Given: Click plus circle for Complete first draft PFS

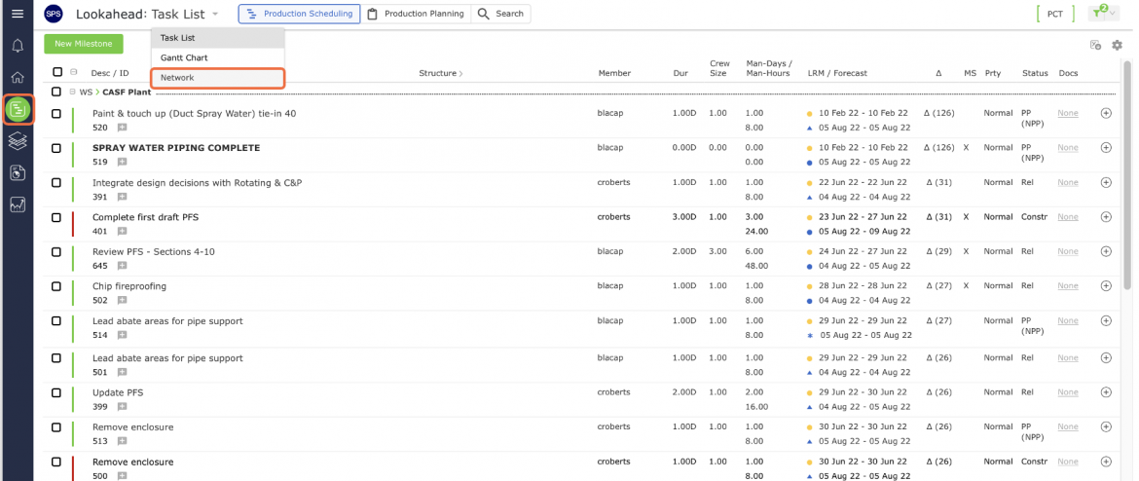Looking at the screenshot, I should click(x=1106, y=216).
